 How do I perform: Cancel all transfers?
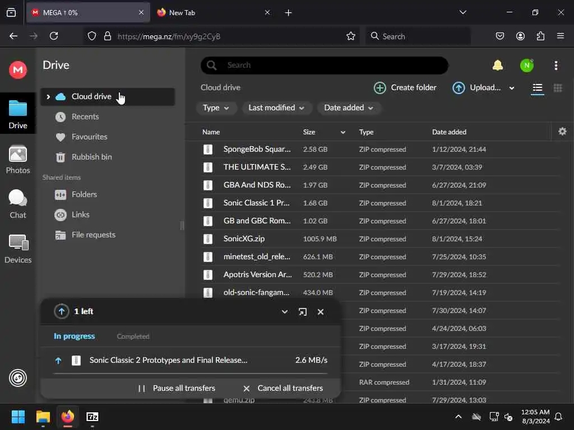tap(283, 389)
